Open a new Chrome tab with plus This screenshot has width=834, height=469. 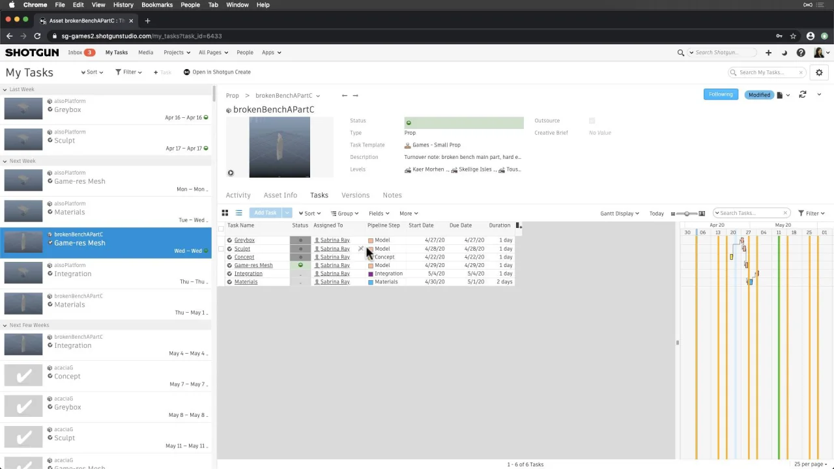coord(147,20)
